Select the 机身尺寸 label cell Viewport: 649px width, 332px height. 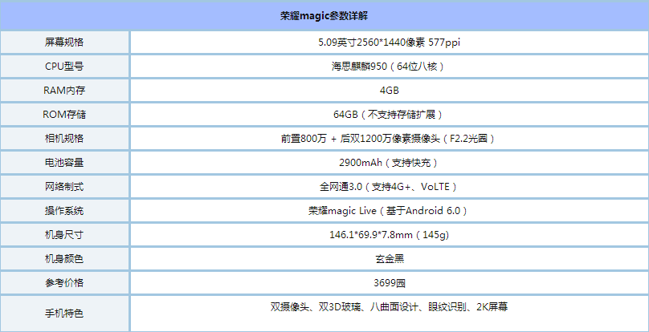[64, 234]
